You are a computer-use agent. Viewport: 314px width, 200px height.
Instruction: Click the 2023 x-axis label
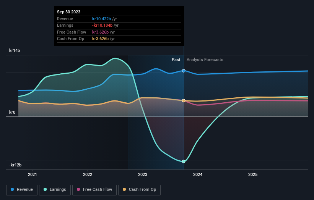click(143, 174)
